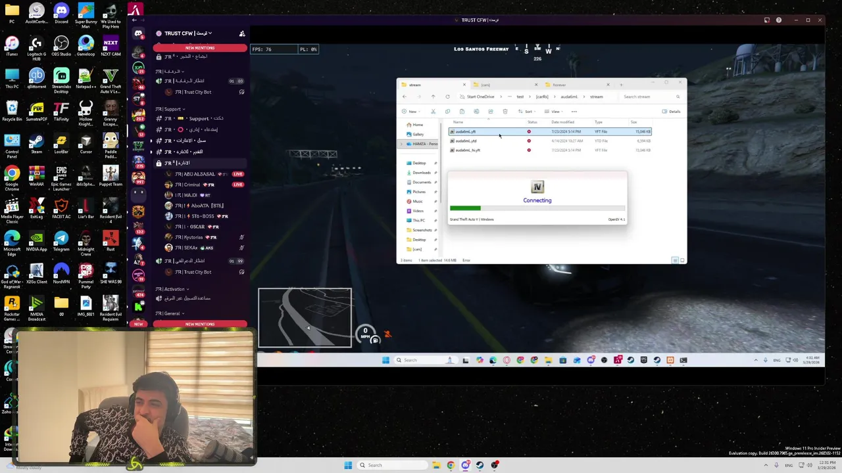Open the New dropdown in Explorer

(x=412, y=112)
